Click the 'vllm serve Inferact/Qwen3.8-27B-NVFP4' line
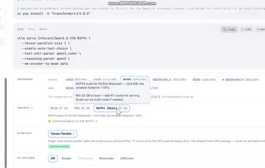The image size is (265, 168). pos(54,38)
